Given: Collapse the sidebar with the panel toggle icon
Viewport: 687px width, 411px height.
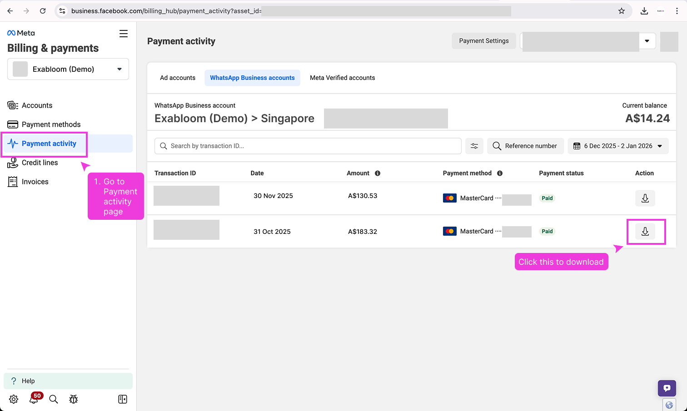Looking at the screenshot, I should 122,399.
